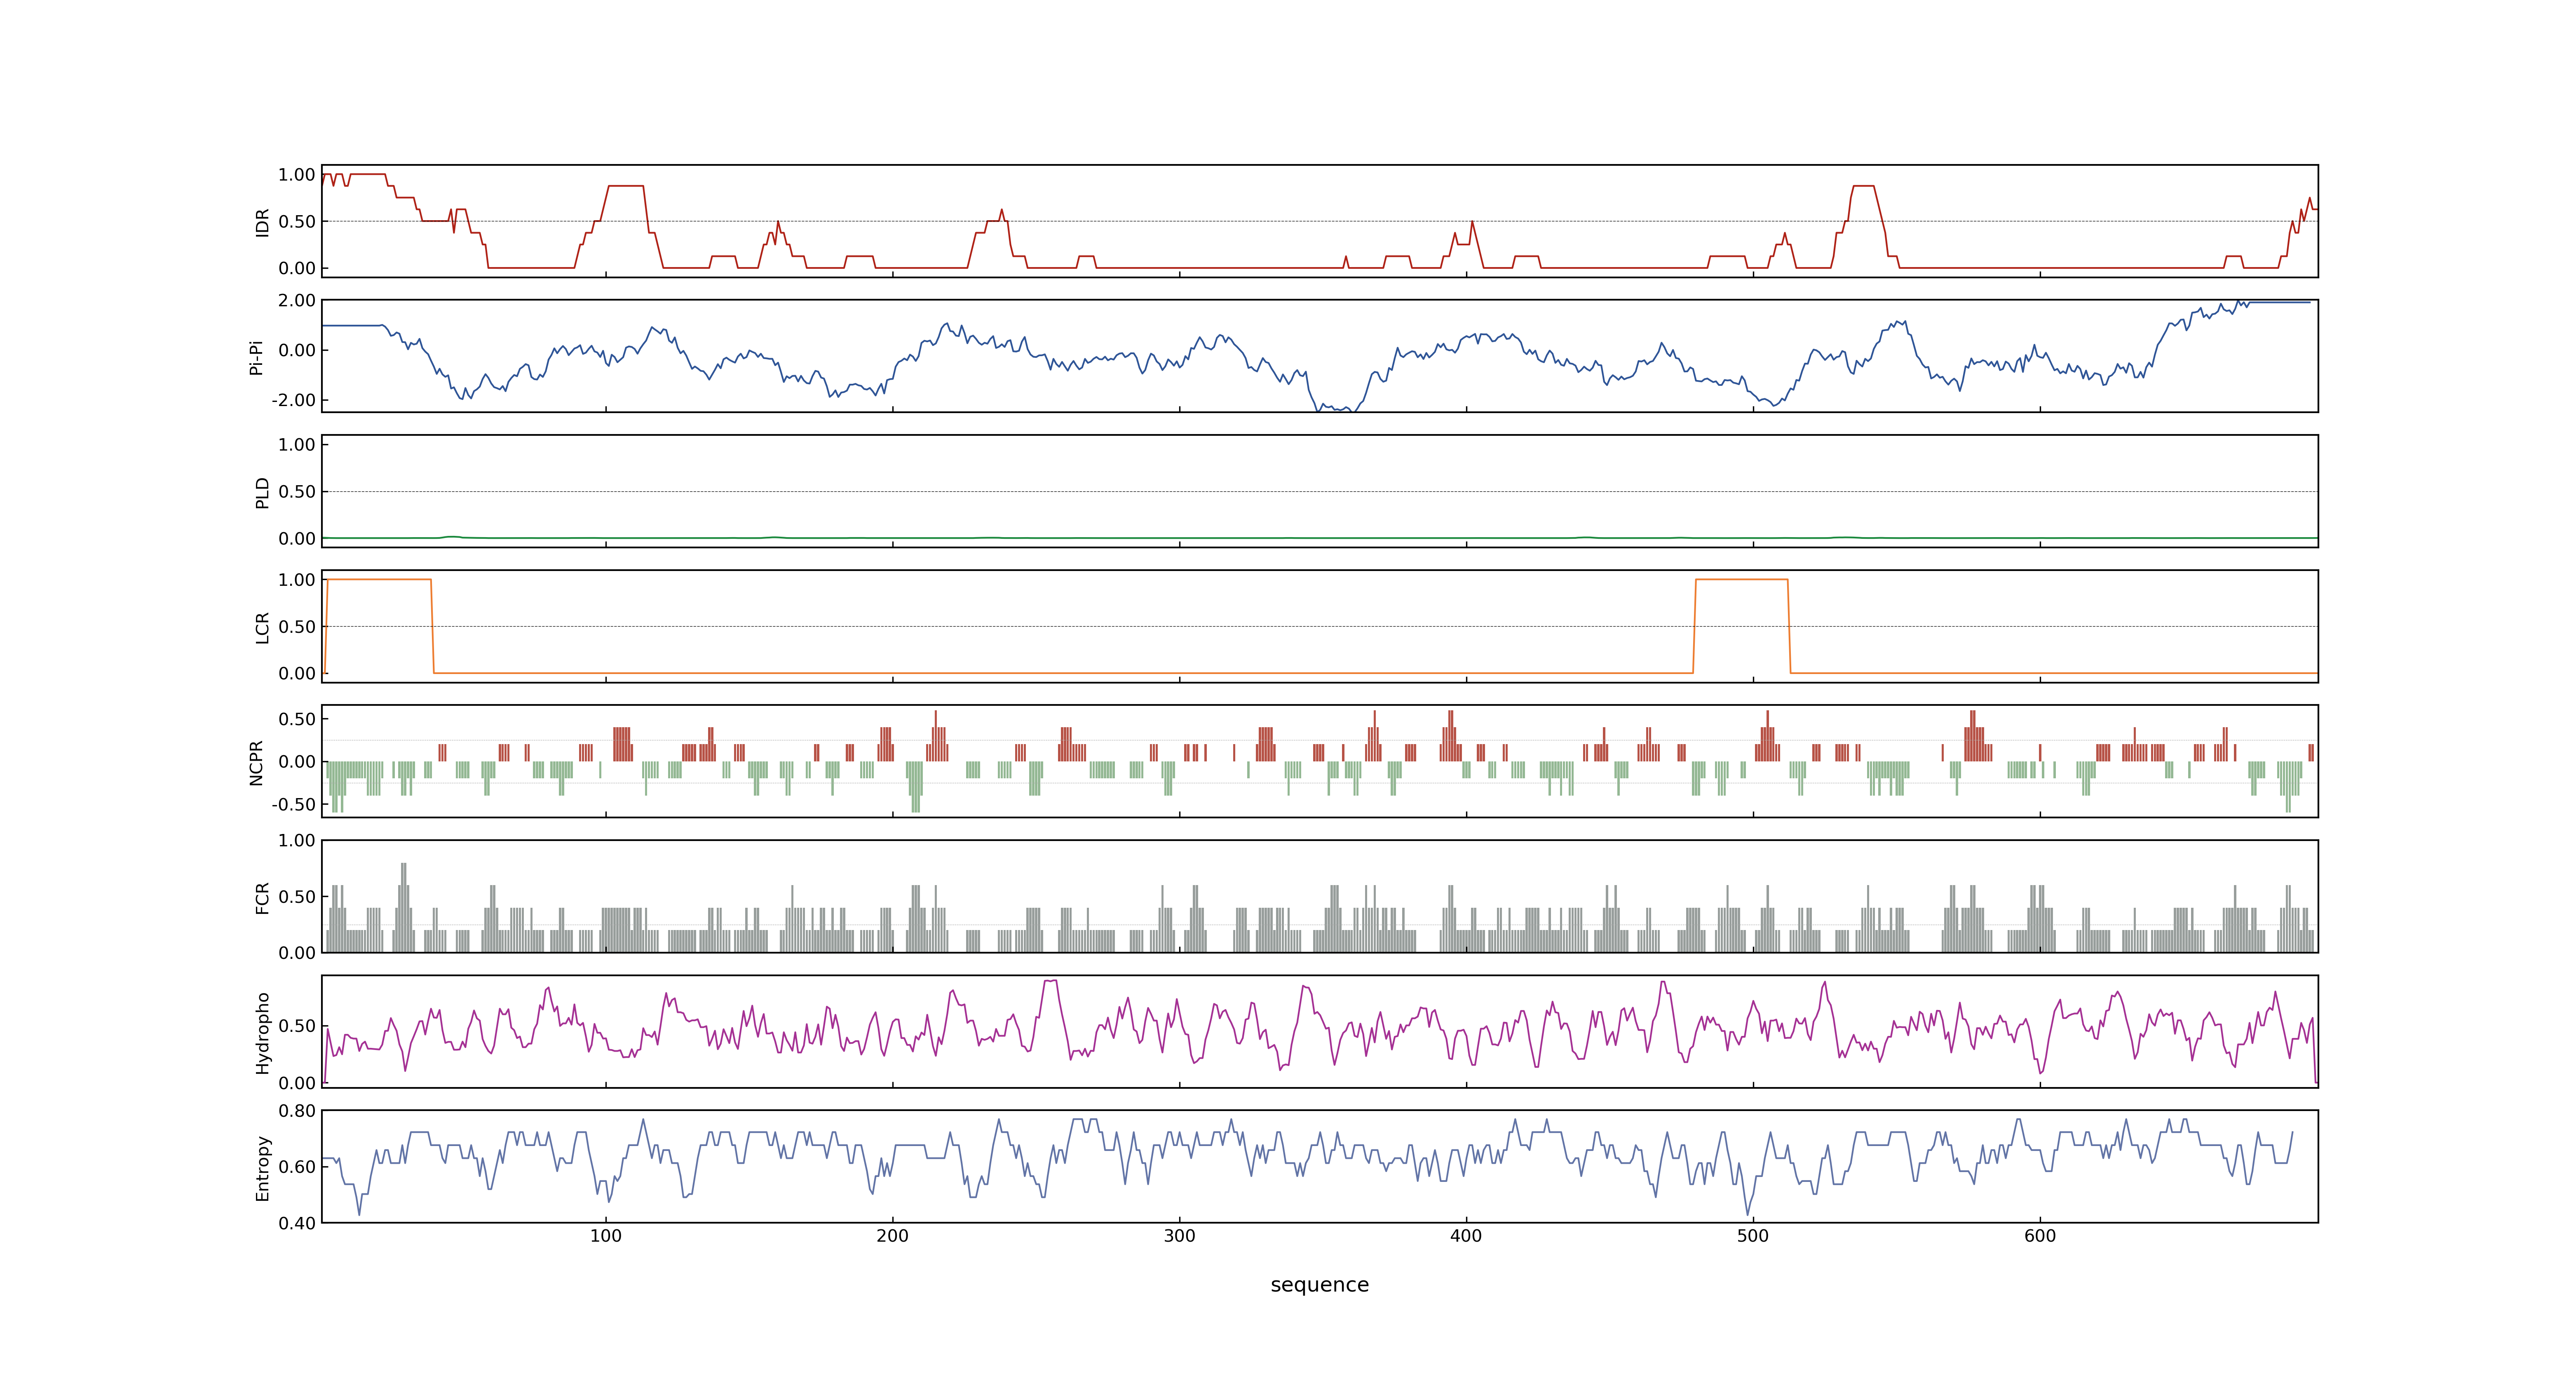Image resolution: width=2576 pixels, height=1374 pixels.
Task: Click the x-axis tick label 400
Action: pyautogui.click(x=1466, y=1236)
